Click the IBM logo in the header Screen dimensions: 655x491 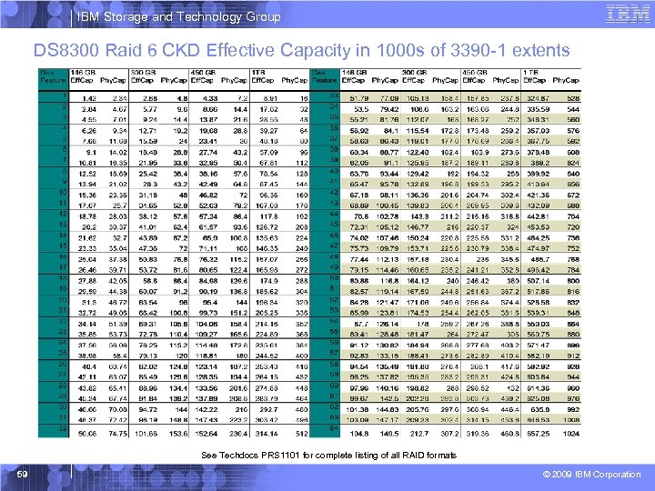pos(628,15)
